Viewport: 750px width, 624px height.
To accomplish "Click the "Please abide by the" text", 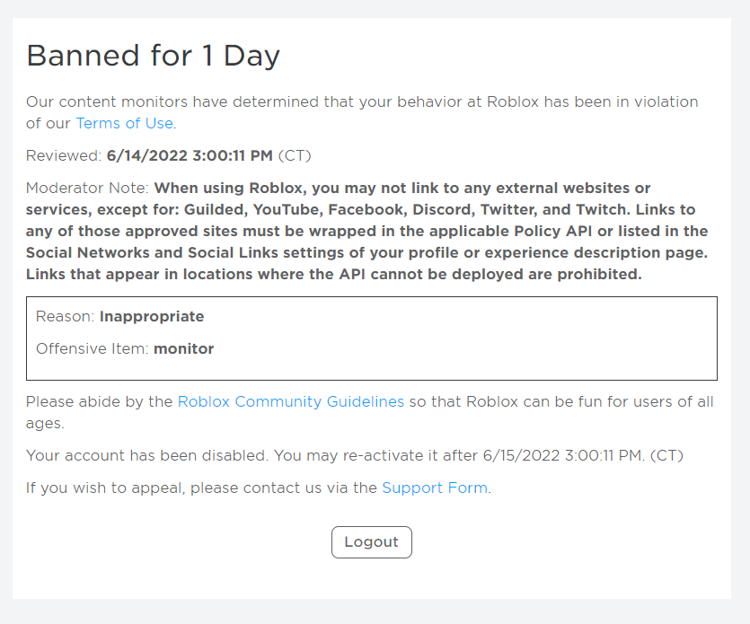I will [100, 401].
